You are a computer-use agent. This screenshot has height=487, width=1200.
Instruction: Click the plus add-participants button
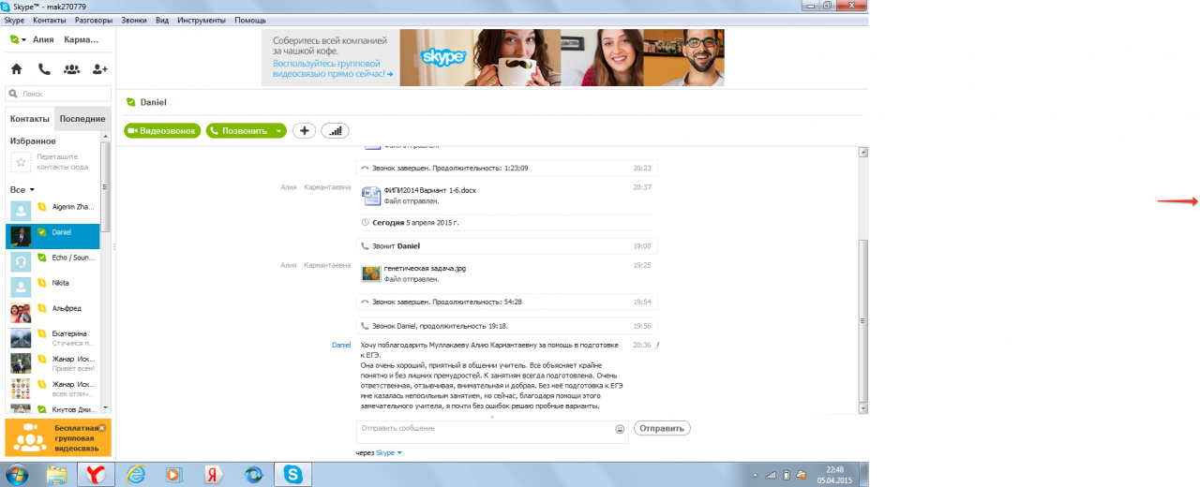pos(303,131)
